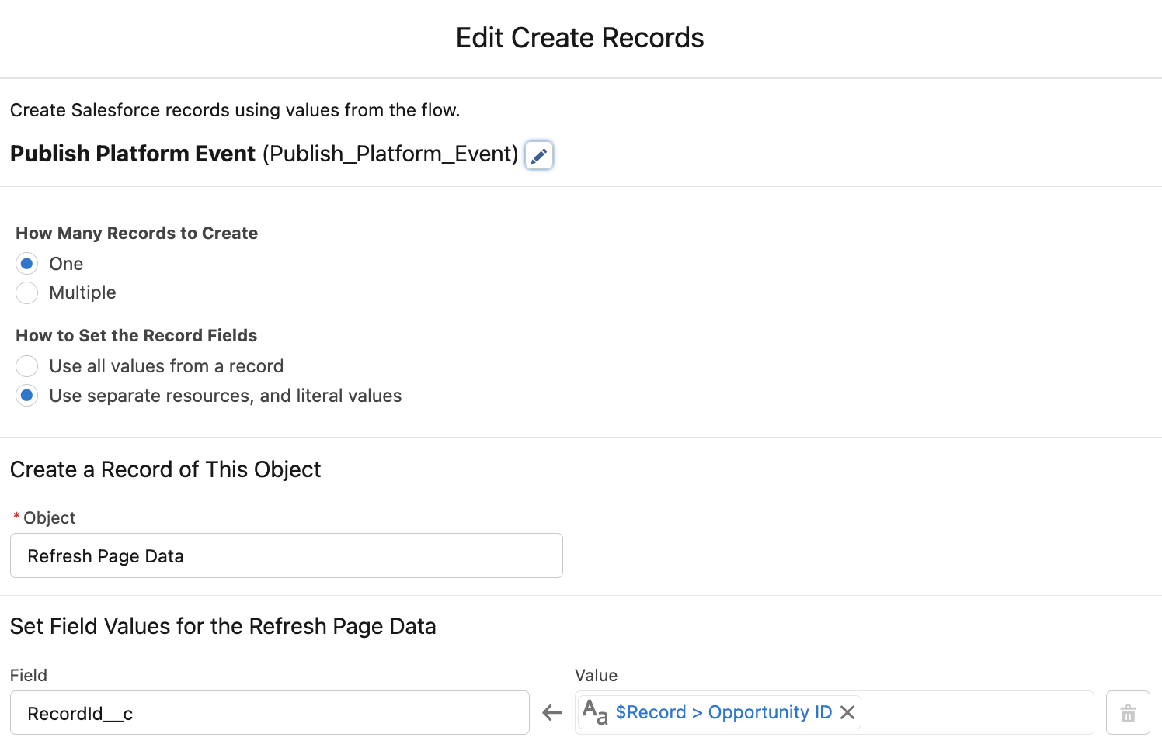Click the Set Field Values heading
This screenshot has width=1162, height=751.
(x=223, y=626)
